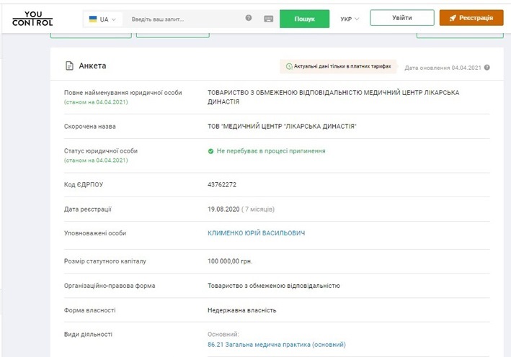The width and height of the screenshot is (511, 357).
Task: Click the YouControl logo
Action: [32, 19]
